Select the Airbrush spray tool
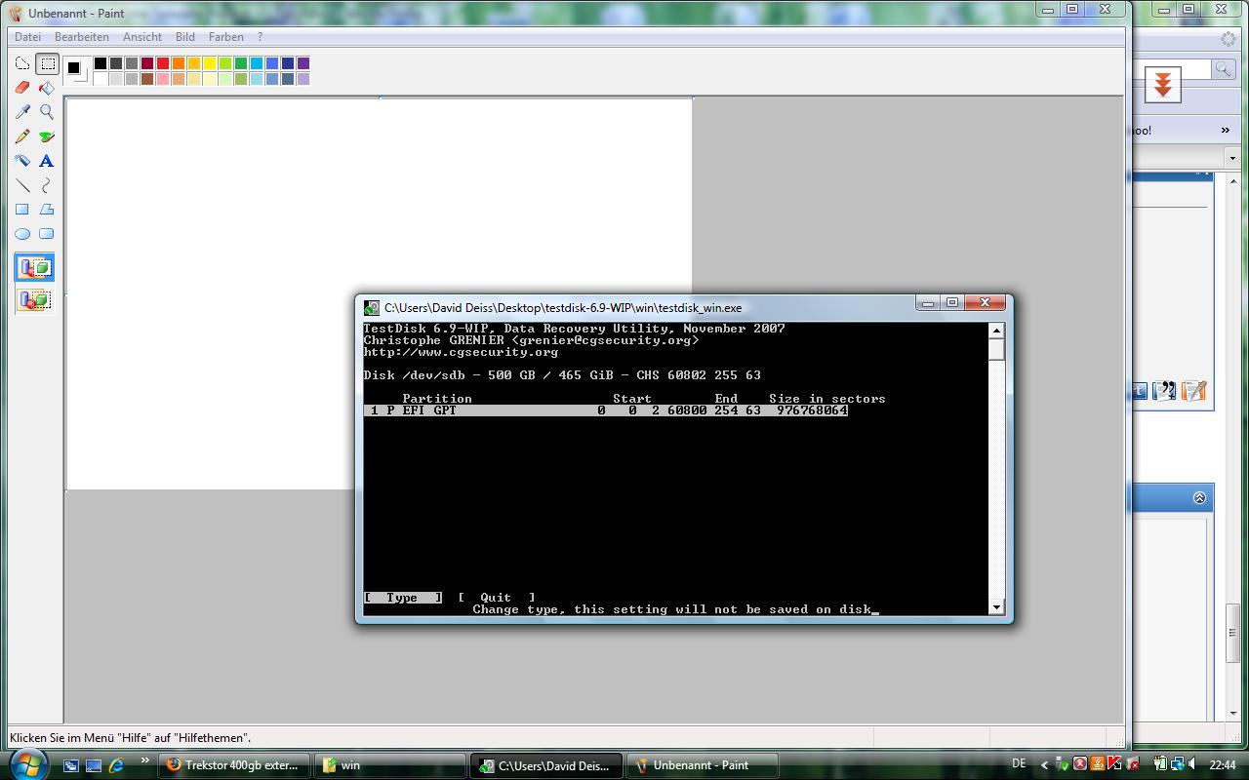1249x780 pixels. [x=22, y=161]
